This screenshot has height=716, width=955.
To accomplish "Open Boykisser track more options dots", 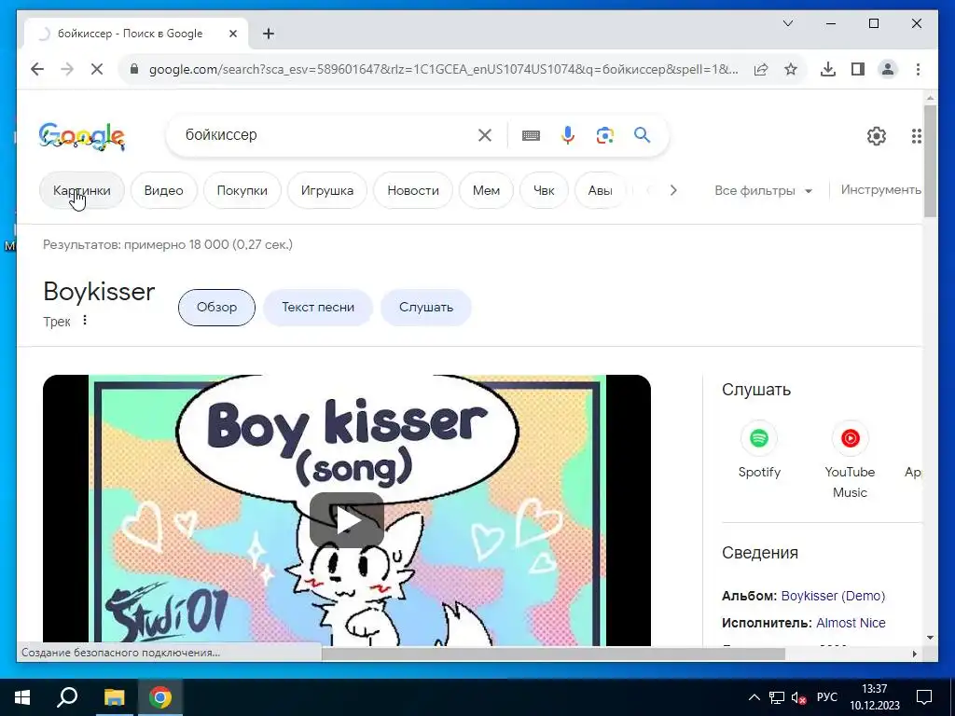I will [85, 321].
